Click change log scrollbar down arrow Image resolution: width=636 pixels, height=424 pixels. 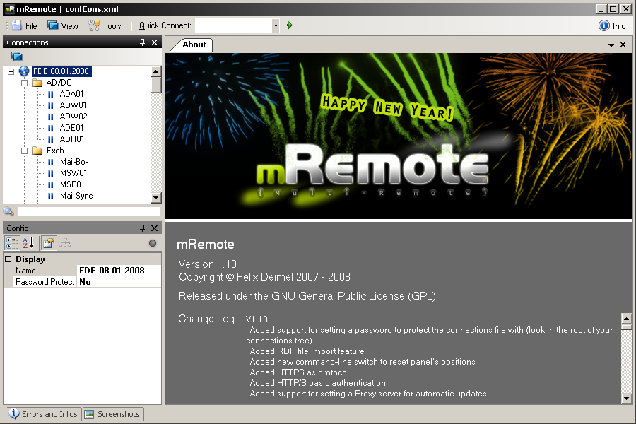coord(626,399)
